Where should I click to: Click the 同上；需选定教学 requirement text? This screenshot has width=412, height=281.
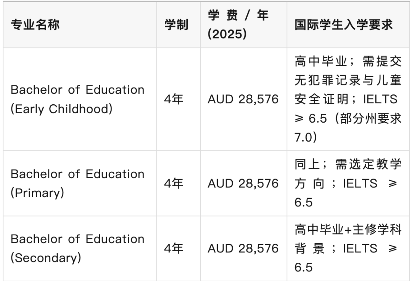[x=348, y=164]
